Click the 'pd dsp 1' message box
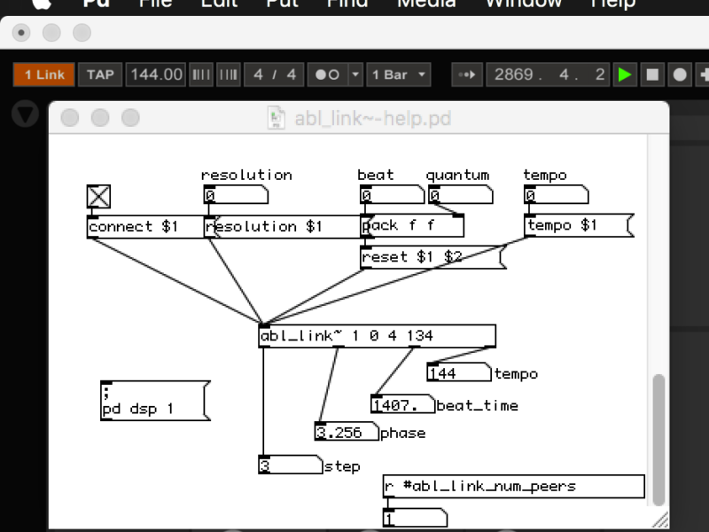 (152, 402)
